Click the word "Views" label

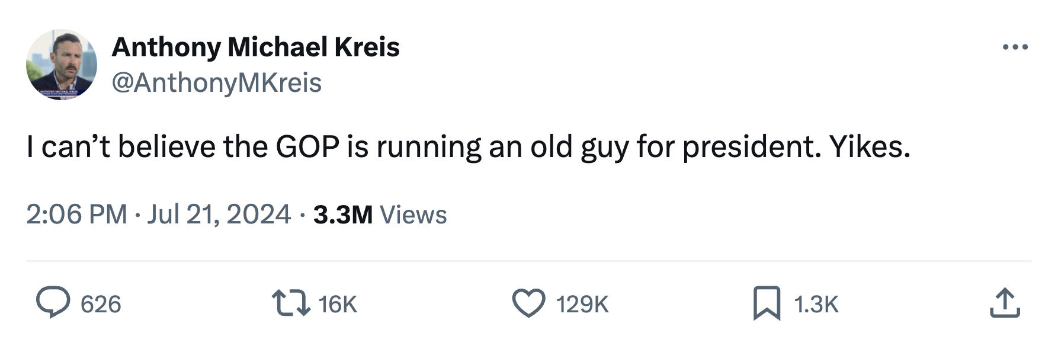point(413,215)
